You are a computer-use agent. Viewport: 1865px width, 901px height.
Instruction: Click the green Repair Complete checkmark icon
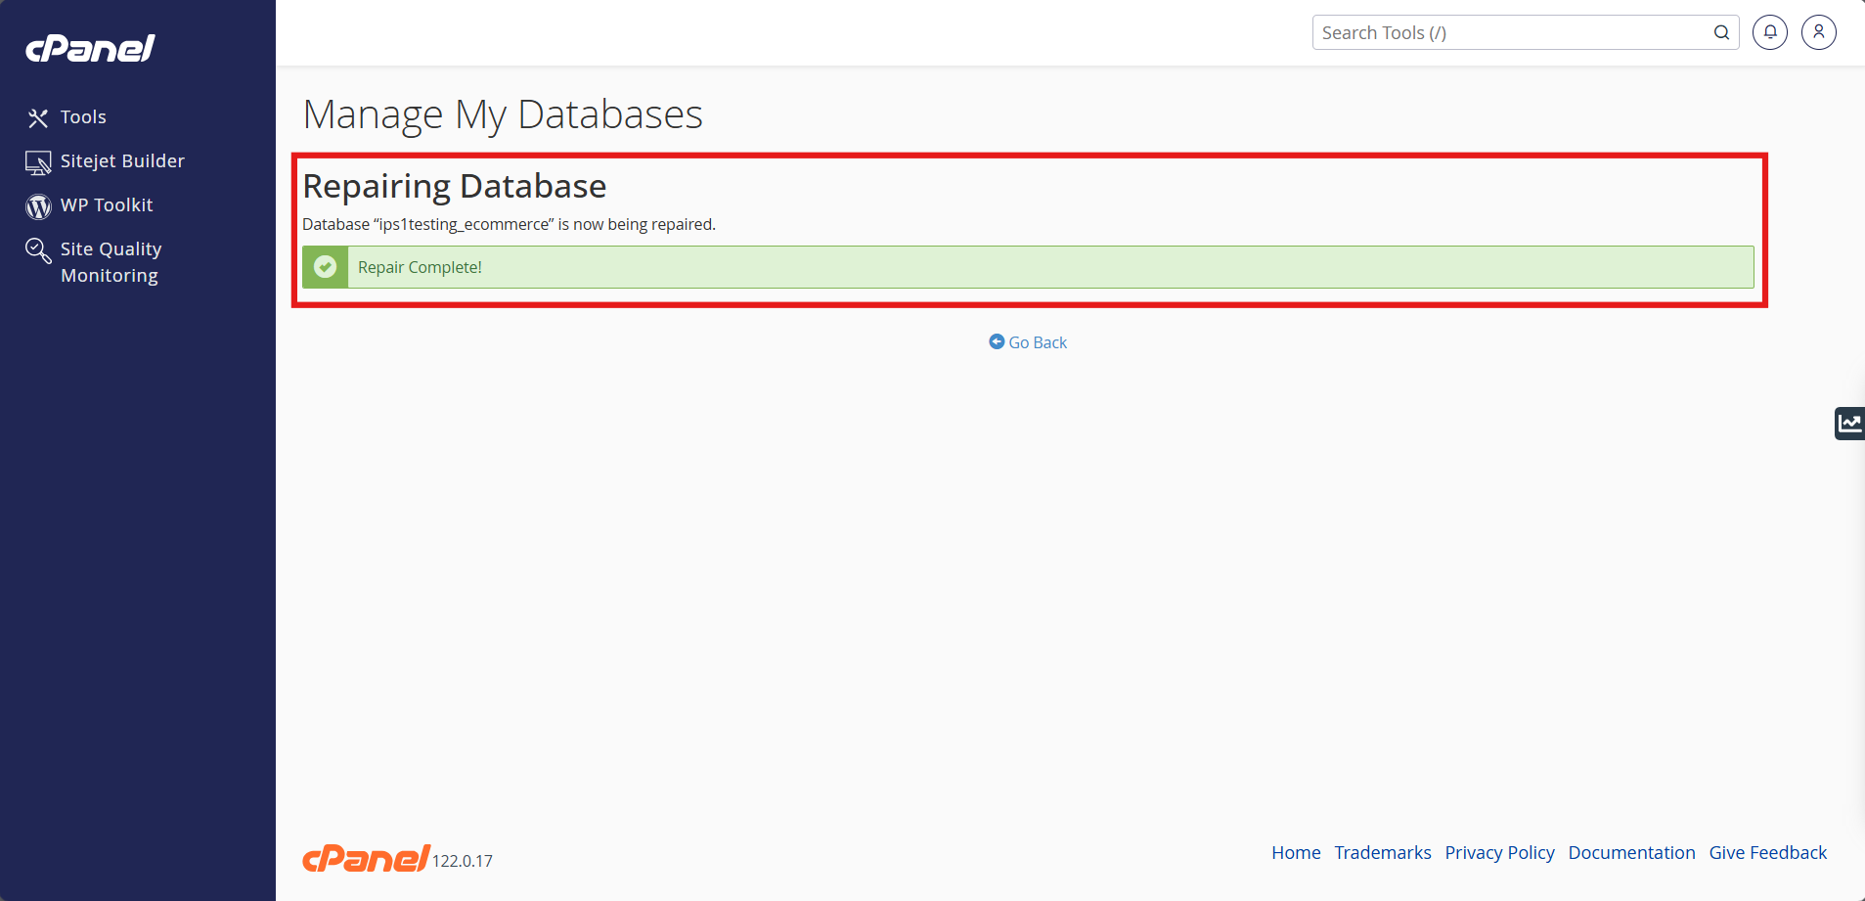coord(326,267)
